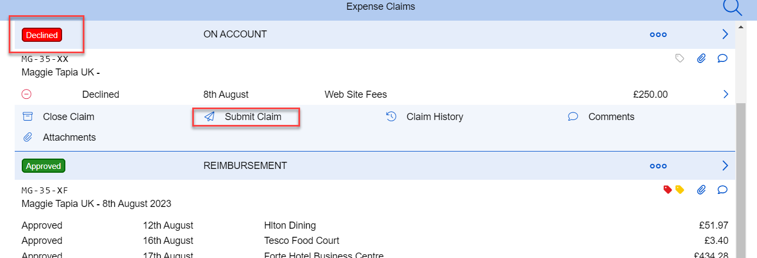Expand the ON ACCOUNT claim chevron
This screenshot has width=757, height=258.
click(725, 34)
